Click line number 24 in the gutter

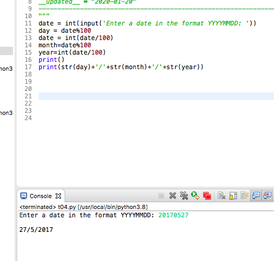(x=28, y=118)
